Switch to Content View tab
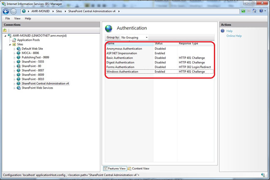Image resolution: width=270 pixels, height=180 pixels. tap(139, 168)
